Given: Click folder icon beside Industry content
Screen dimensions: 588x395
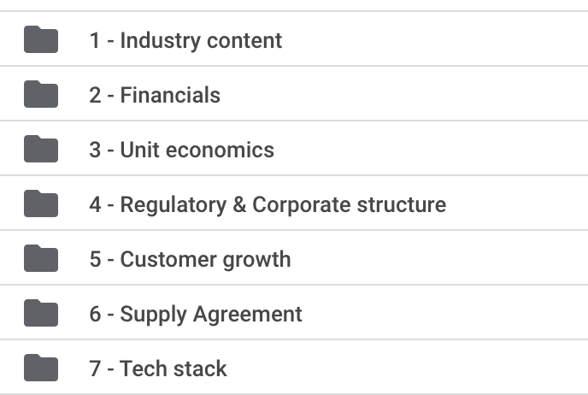Looking at the screenshot, I should pyautogui.click(x=41, y=39).
